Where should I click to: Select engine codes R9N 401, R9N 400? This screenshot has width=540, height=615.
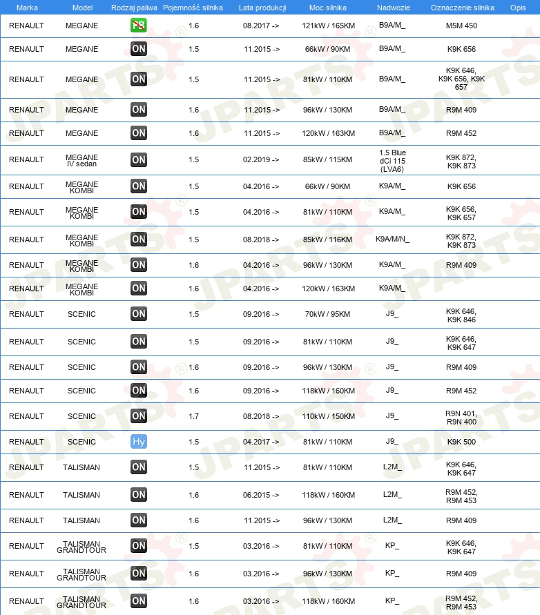pos(461,418)
